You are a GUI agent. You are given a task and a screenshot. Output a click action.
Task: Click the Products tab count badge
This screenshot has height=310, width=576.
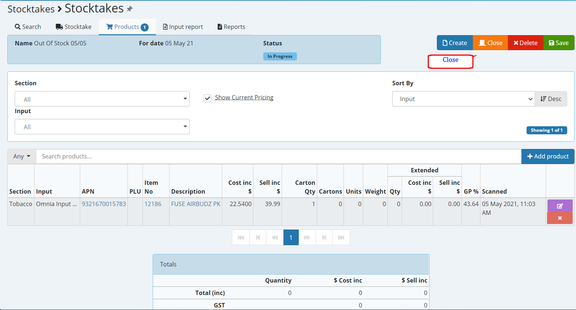click(x=145, y=27)
